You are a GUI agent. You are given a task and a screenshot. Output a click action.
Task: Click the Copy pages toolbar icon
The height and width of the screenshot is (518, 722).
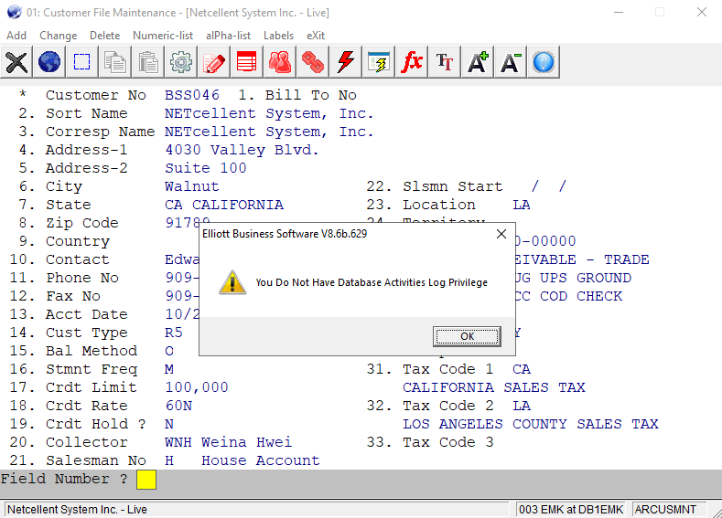tap(115, 62)
